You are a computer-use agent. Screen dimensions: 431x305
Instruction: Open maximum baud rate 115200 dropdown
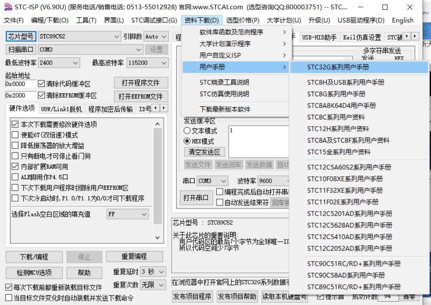147,63
